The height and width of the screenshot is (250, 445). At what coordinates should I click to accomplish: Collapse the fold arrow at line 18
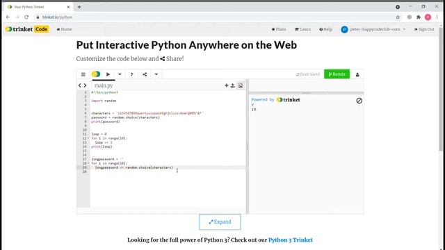tap(88, 164)
